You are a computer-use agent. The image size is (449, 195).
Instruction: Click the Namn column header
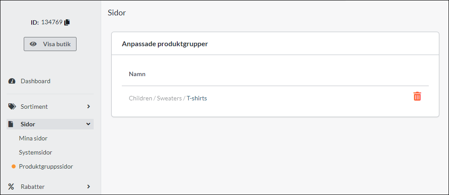click(x=137, y=74)
